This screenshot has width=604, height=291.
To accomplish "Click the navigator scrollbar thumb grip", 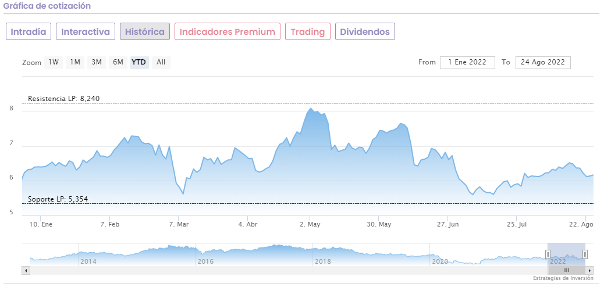I will [x=566, y=270].
